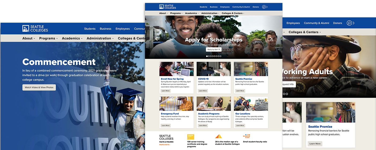This screenshot has width=376, height=150.
Task: Select the last carousel dot in center window
Action: 221,56
